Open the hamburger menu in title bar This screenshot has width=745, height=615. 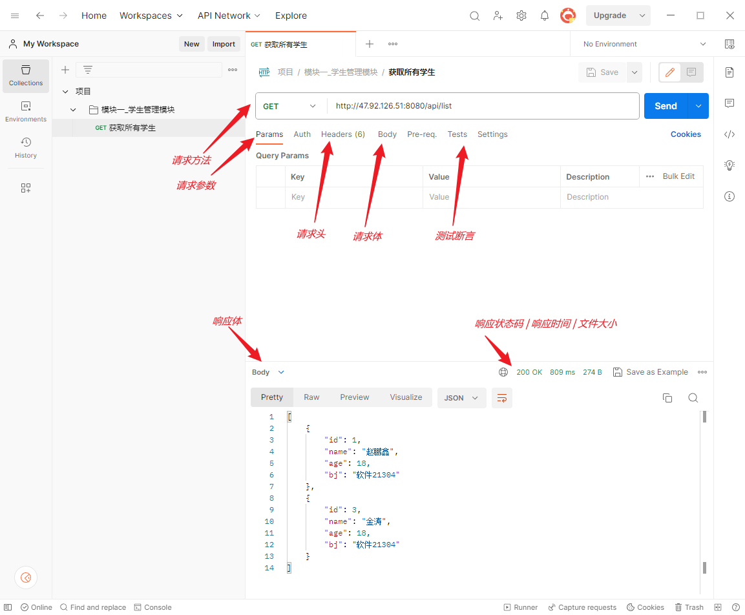[x=15, y=16]
